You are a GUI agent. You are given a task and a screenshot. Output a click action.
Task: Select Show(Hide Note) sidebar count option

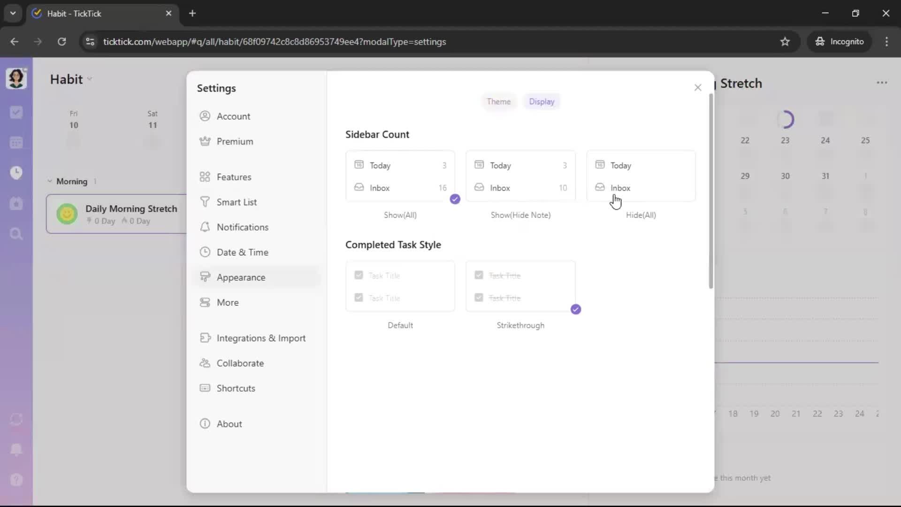tap(520, 177)
